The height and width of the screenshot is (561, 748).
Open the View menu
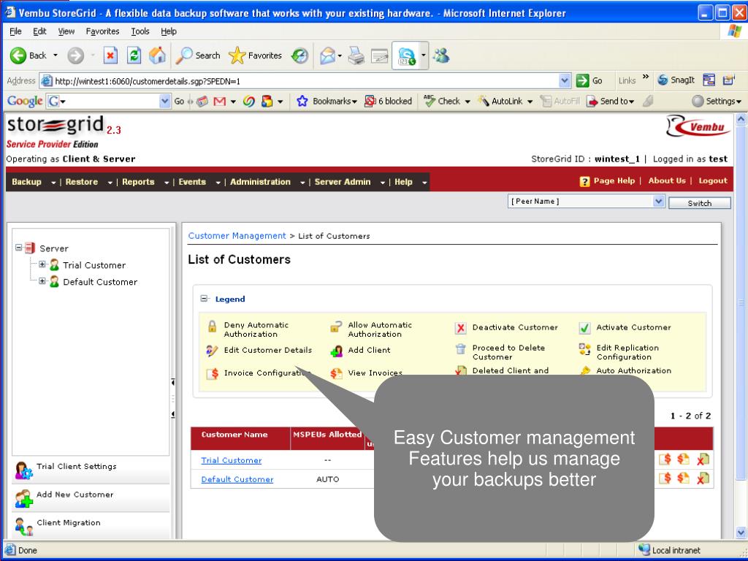coord(66,31)
